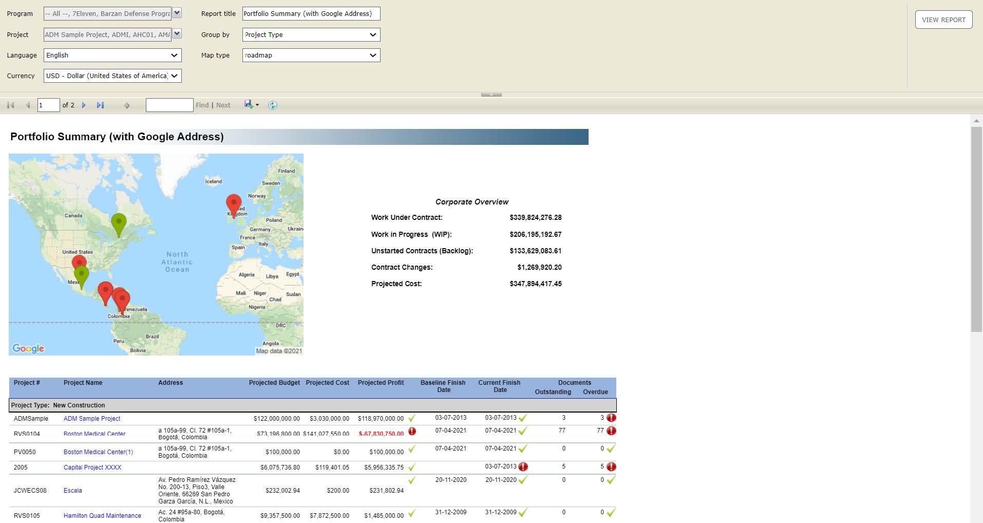The height and width of the screenshot is (523, 983).
Task: Go to the first report page
Action: click(x=9, y=105)
